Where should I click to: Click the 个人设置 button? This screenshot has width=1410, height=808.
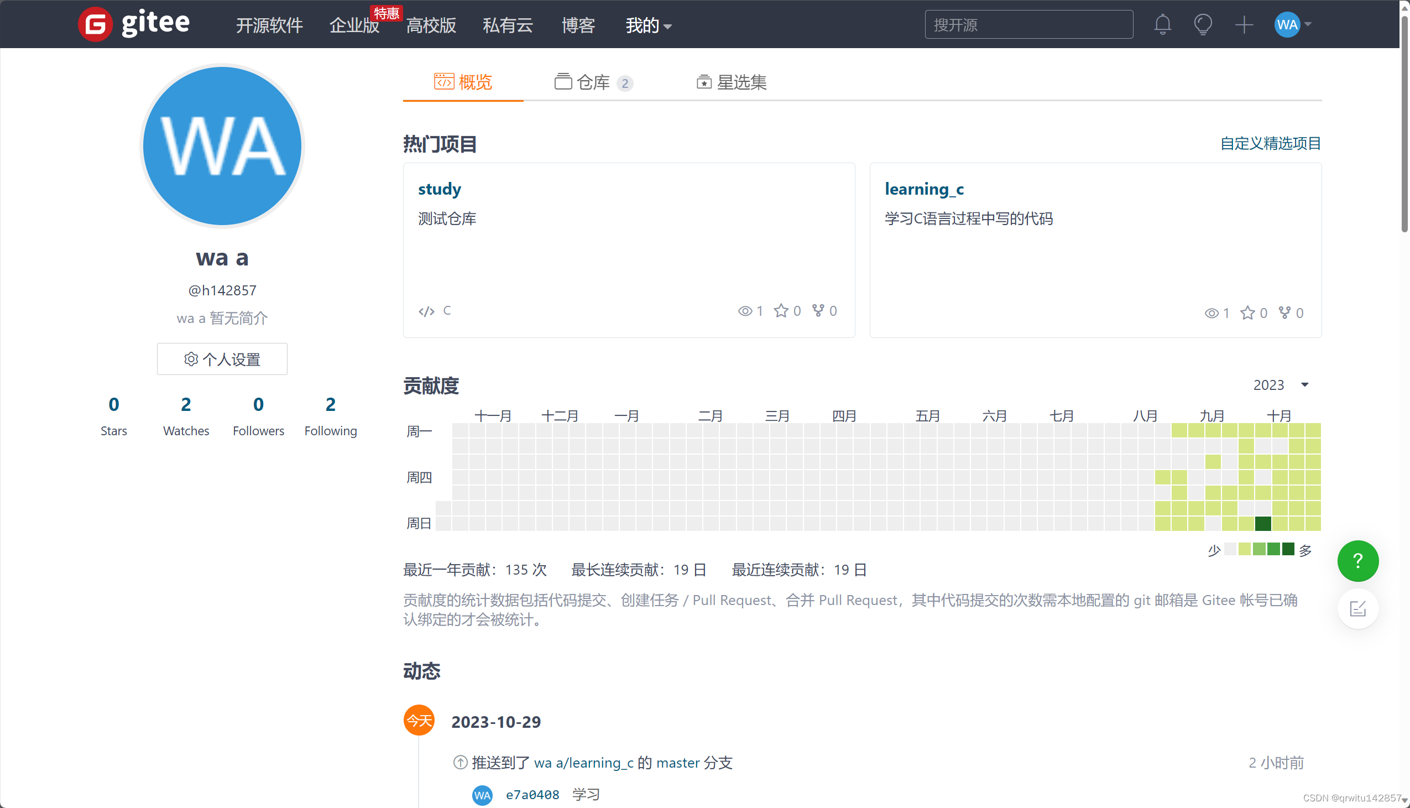coord(222,359)
